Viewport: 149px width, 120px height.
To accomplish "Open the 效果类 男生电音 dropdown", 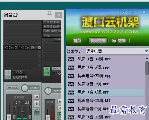I will point(117,51).
